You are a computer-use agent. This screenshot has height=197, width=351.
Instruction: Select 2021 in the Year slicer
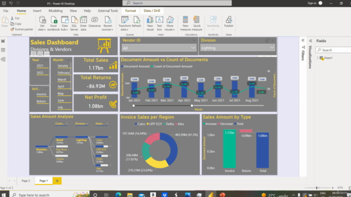coord(40,66)
